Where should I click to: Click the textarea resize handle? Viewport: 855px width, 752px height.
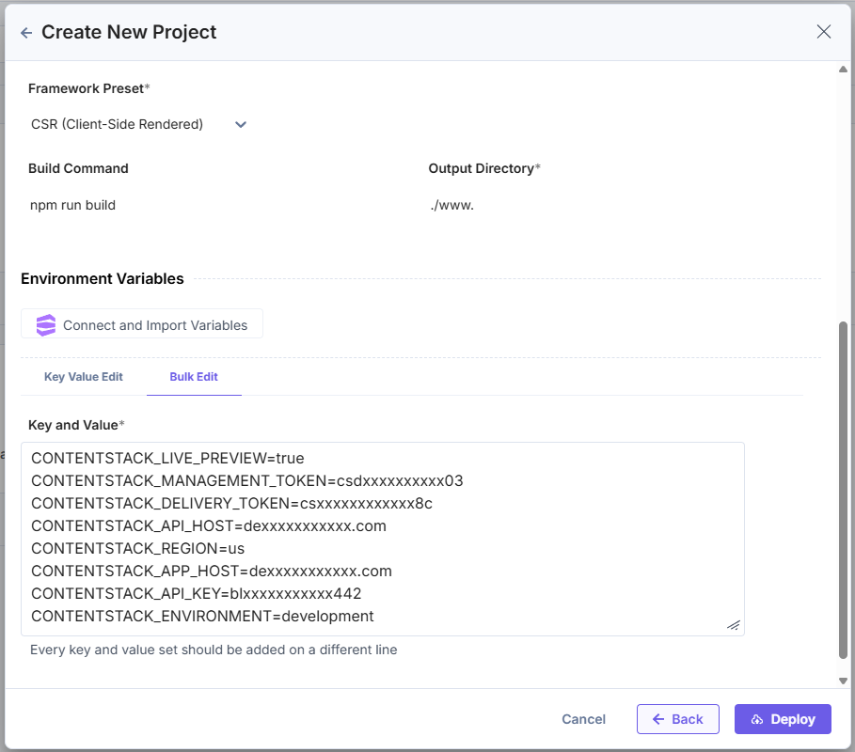734,625
